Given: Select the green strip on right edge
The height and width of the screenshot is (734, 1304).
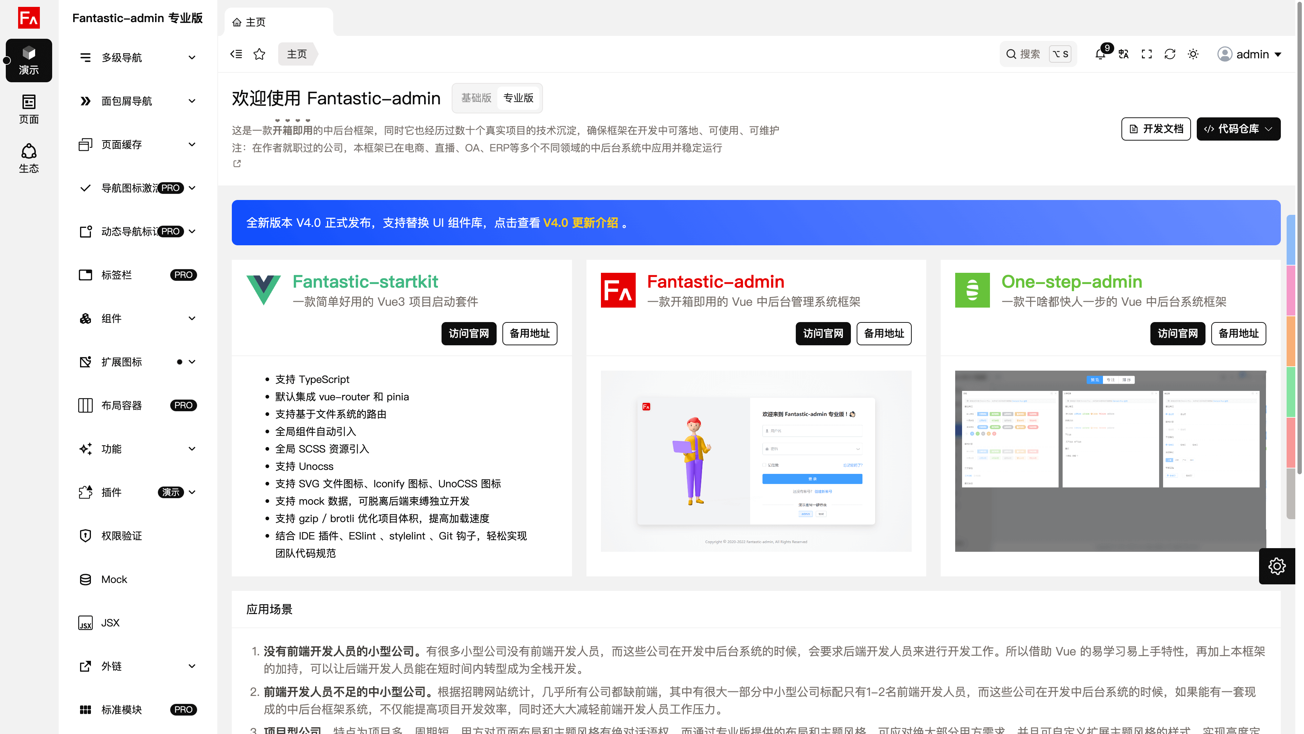Looking at the screenshot, I should (x=1290, y=392).
